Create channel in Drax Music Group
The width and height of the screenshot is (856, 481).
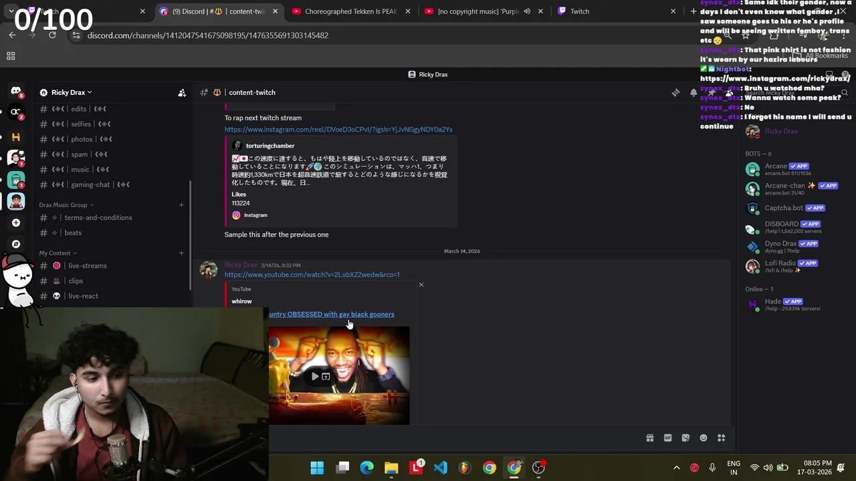coord(181,205)
